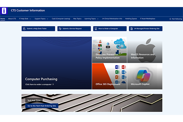Open the Office 365 Deployment tile

click(x=109, y=76)
